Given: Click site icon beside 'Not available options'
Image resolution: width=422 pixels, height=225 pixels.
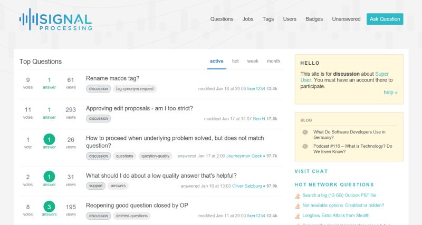Looking at the screenshot, I should pyautogui.click(x=298, y=206).
